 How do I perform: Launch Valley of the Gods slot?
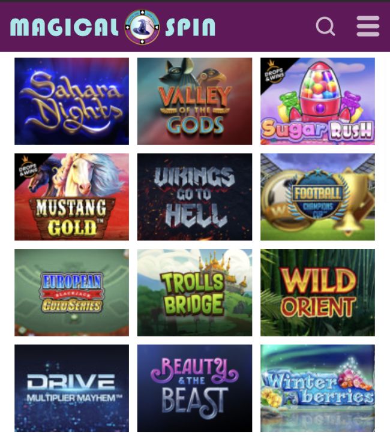click(x=195, y=101)
